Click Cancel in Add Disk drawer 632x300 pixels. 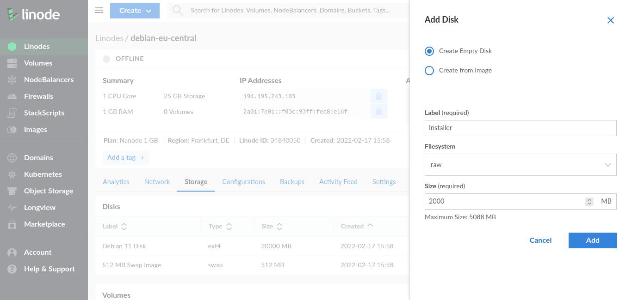[x=540, y=240]
